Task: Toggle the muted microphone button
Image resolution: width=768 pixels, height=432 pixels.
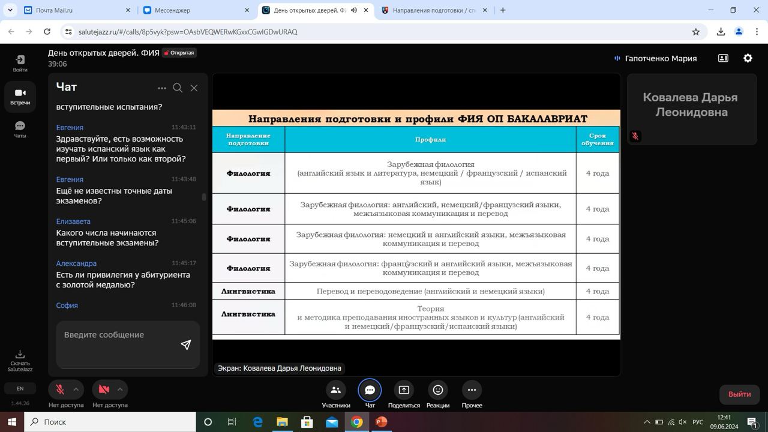Action: pos(60,389)
